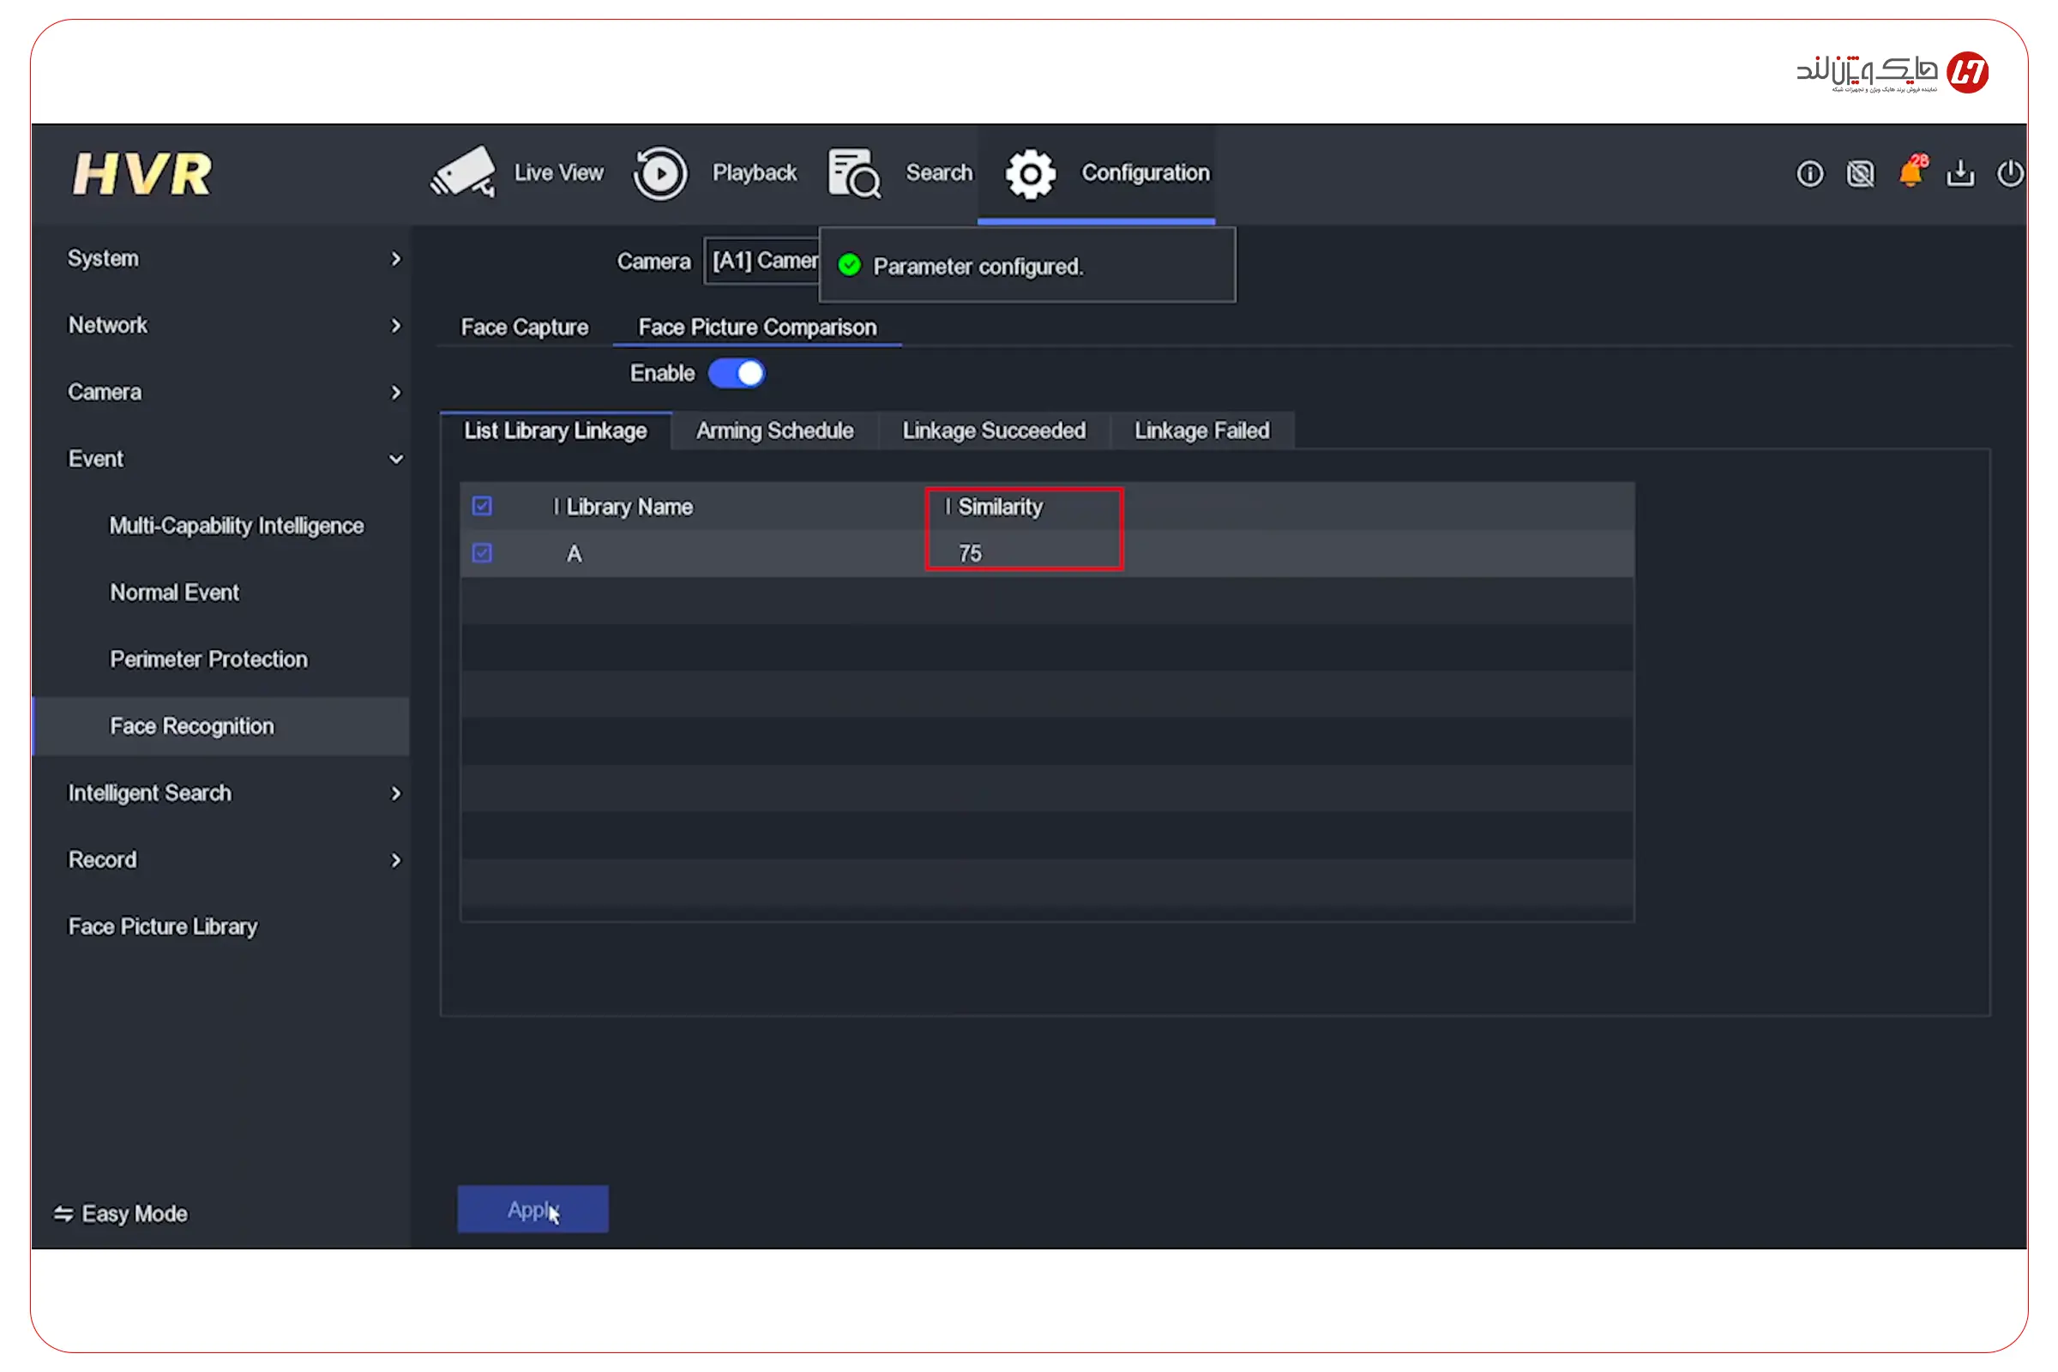Click the Apply button
This screenshot has height=1372, width=2058.
click(x=532, y=1210)
